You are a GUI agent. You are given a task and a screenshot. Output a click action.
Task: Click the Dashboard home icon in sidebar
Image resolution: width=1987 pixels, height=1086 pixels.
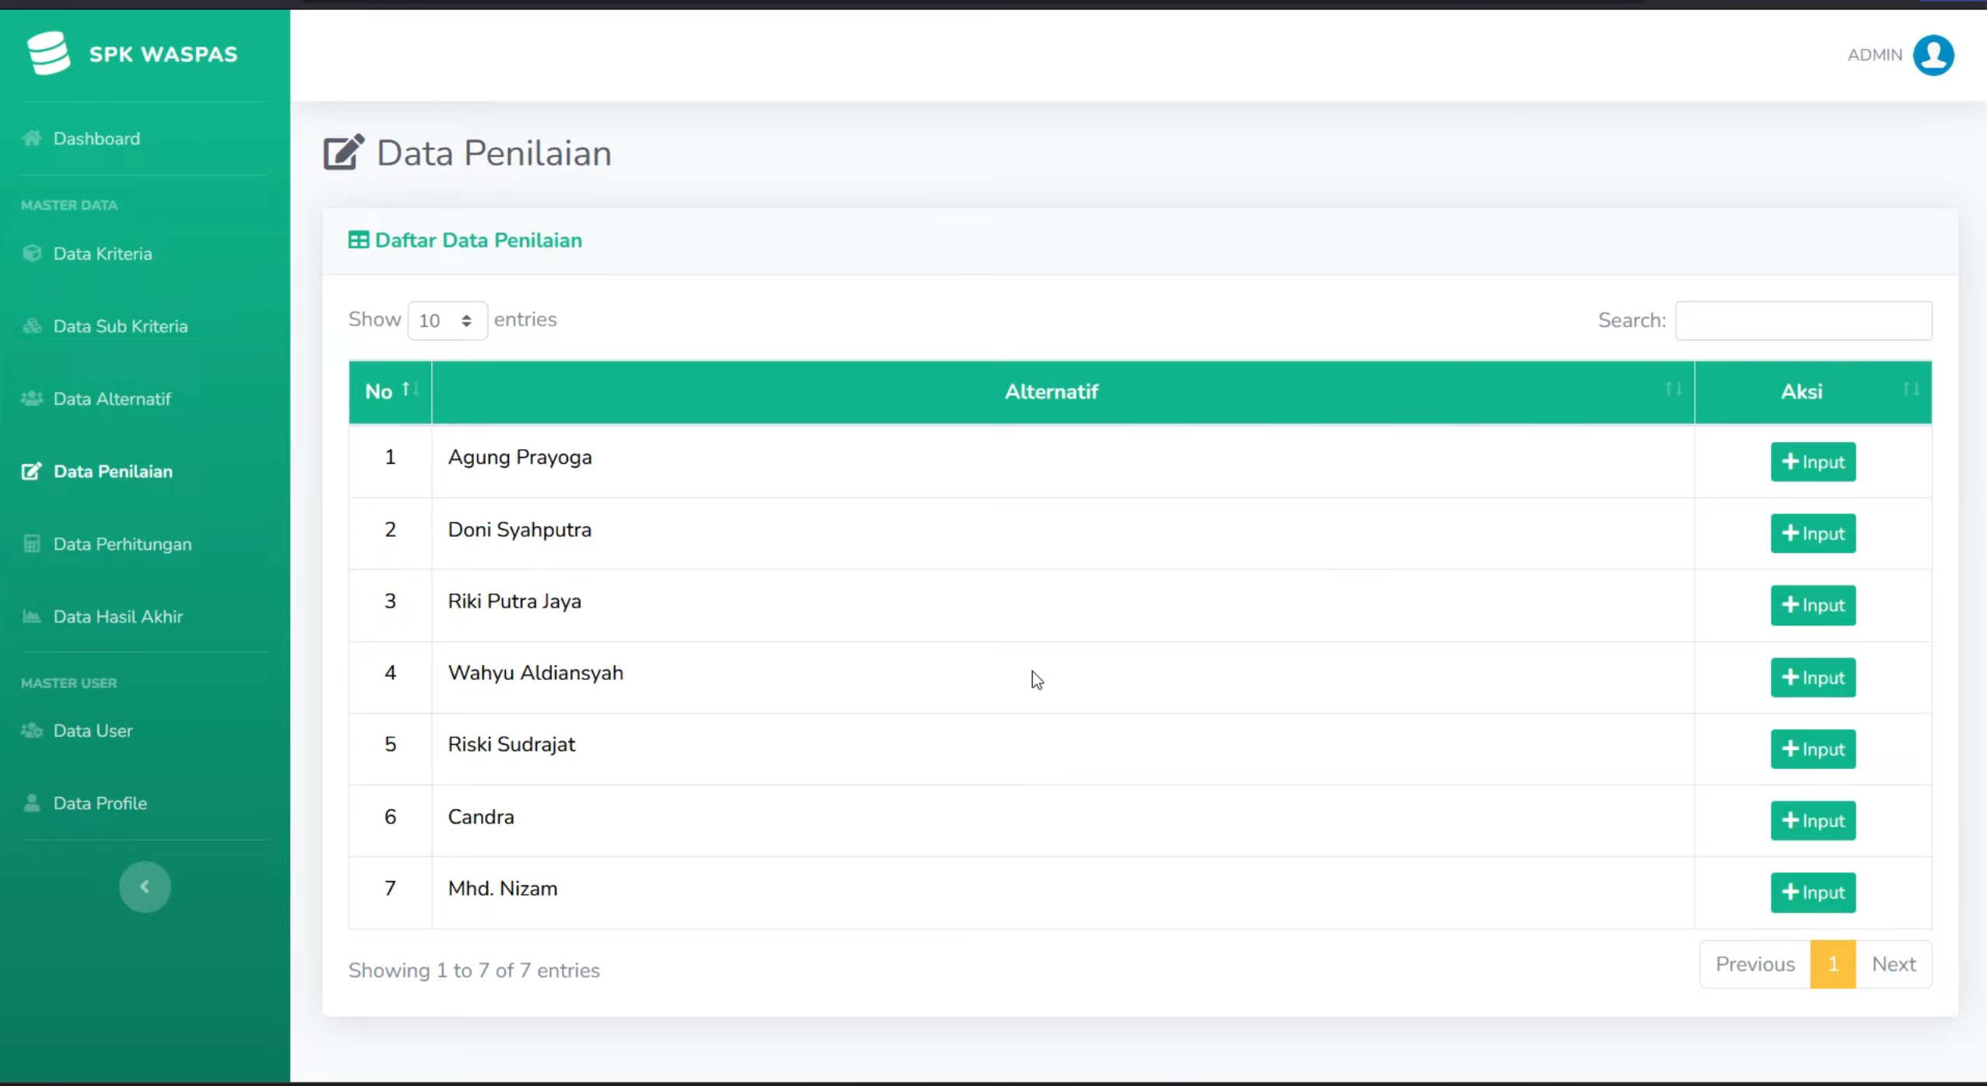tap(32, 138)
